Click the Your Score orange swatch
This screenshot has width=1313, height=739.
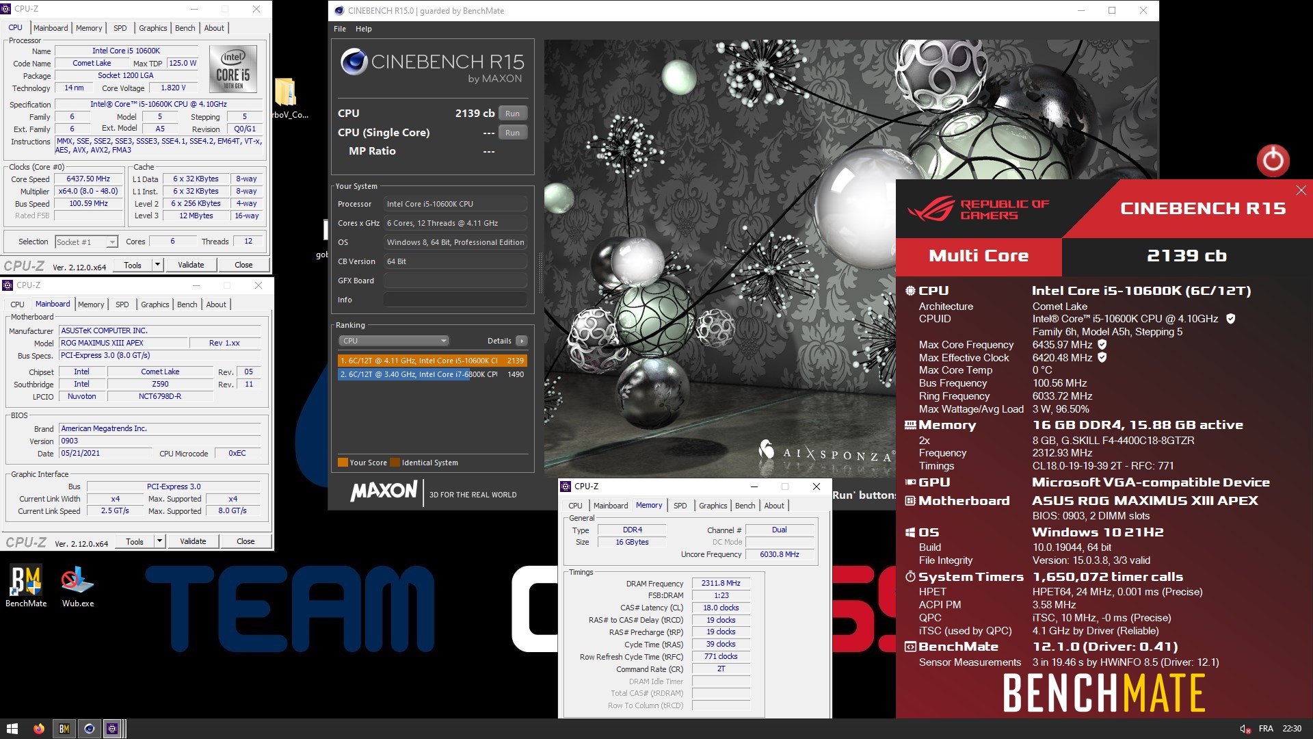click(x=343, y=463)
